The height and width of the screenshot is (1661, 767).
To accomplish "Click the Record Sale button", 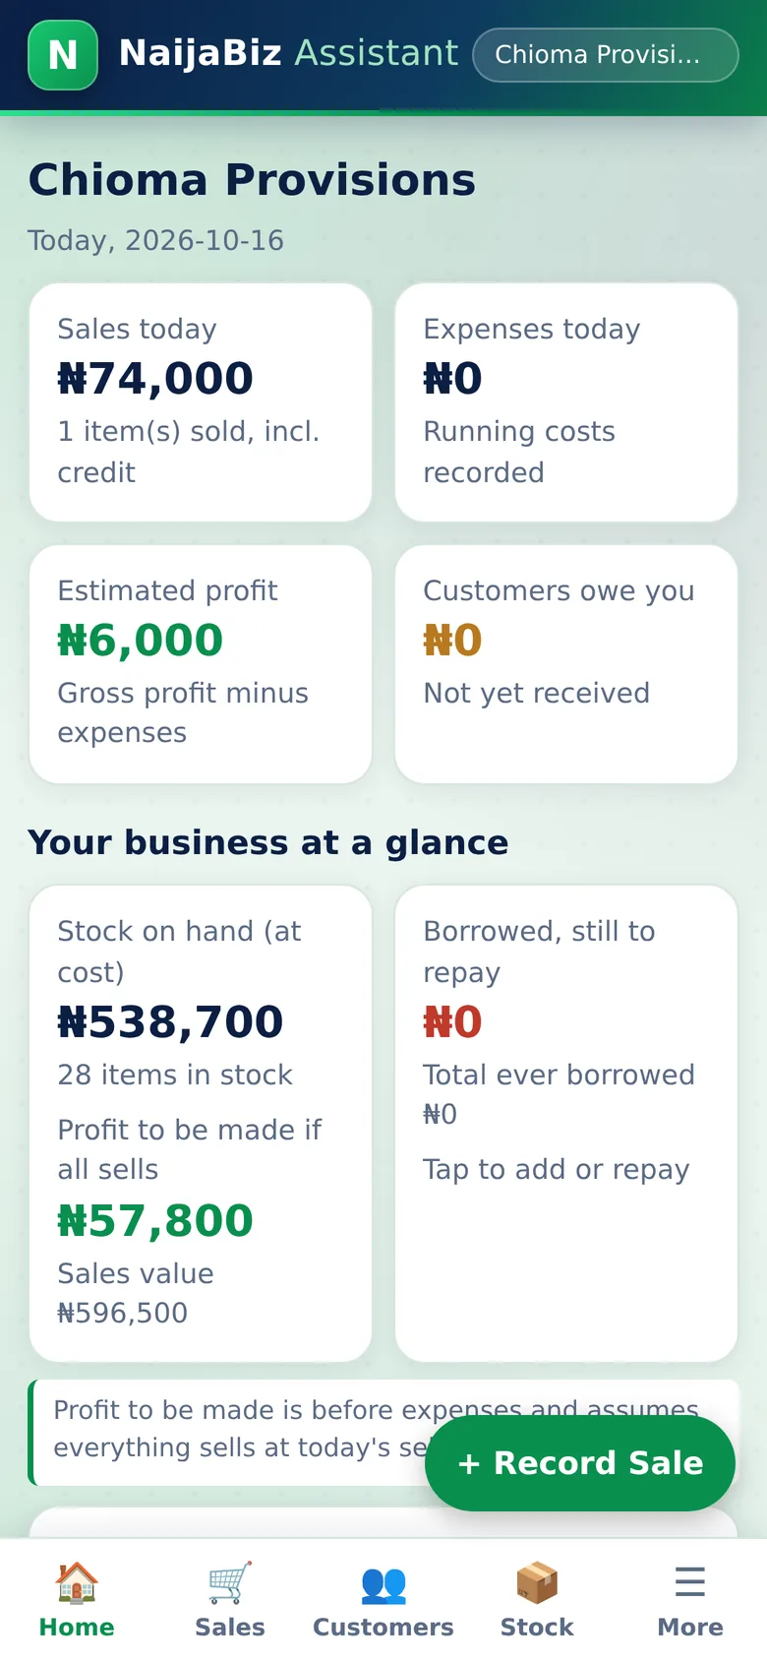I will point(580,1463).
